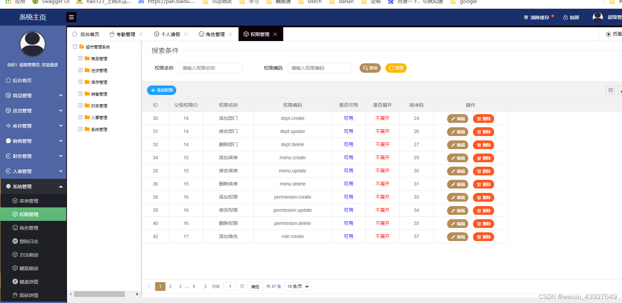Edit the dept:update row
622x303 pixels.
458,132
